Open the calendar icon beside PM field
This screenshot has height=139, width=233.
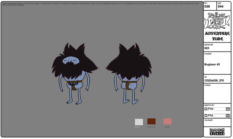pos(228,115)
